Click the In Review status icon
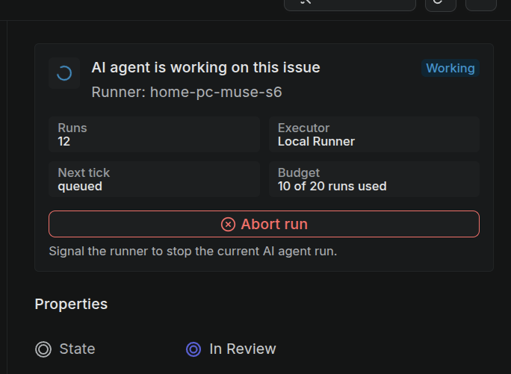Viewport: 511px width, 374px height. click(193, 349)
